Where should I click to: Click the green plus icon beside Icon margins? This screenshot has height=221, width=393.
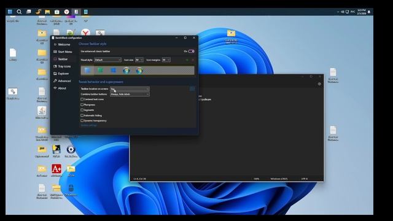point(187,60)
